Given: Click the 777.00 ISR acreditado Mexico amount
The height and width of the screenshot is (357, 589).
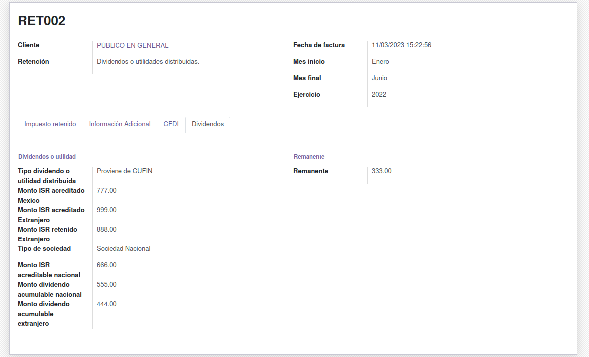Looking at the screenshot, I should pyautogui.click(x=106, y=191).
